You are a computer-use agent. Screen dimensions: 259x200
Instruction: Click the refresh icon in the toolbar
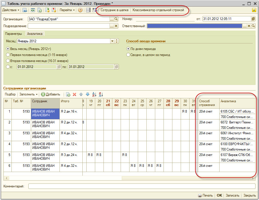[x=33, y=10]
